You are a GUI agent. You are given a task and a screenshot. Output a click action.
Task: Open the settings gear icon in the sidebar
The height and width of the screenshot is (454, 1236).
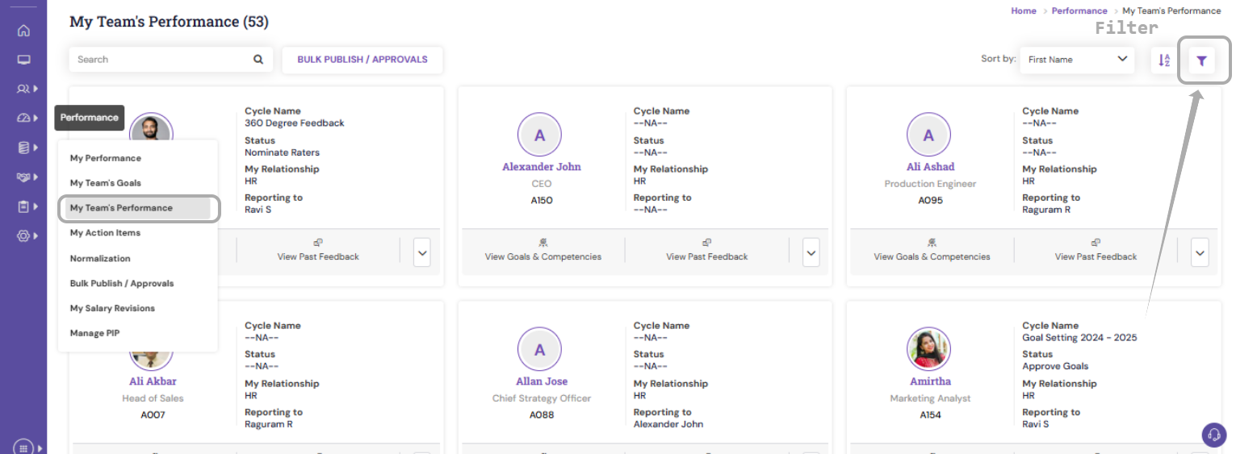point(23,235)
